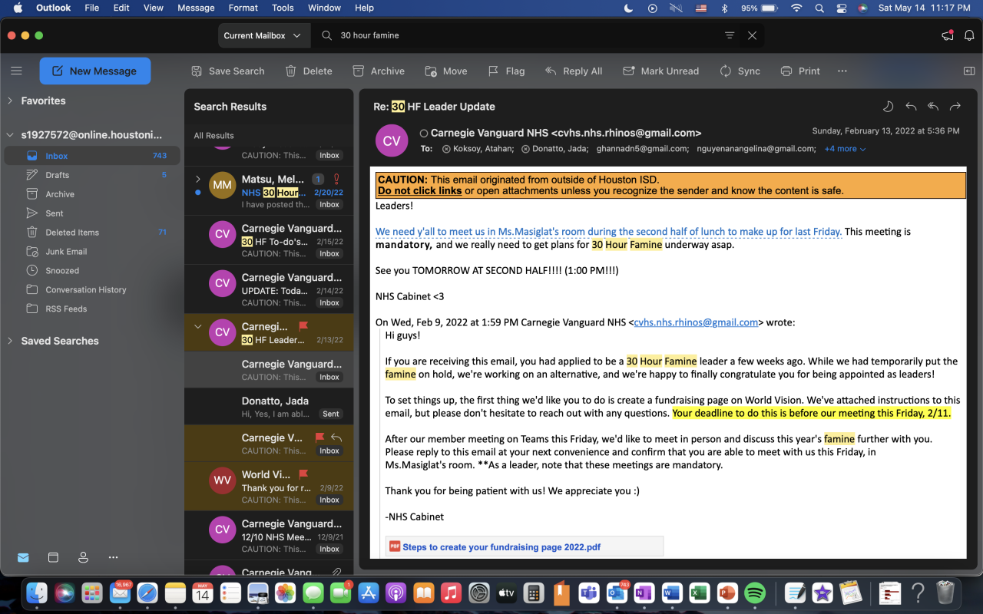Expand the Favorites section
The height and width of the screenshot is (614, 983).
[10, 101]
